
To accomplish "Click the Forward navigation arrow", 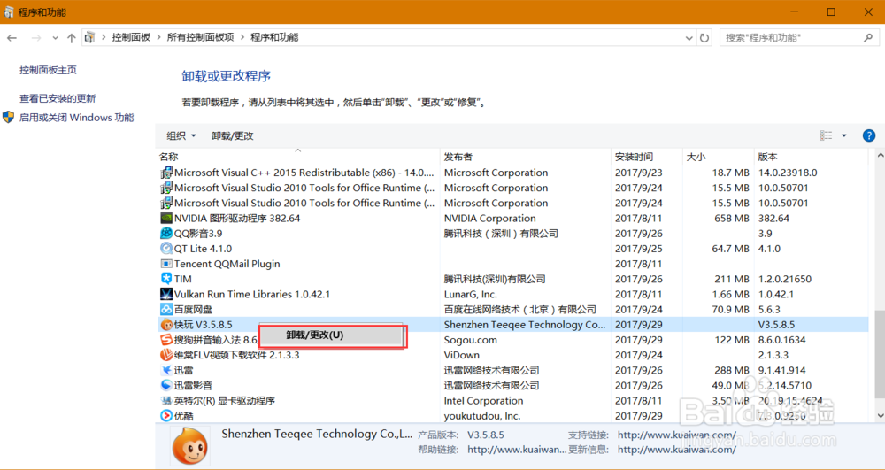I will coord(36,38).
